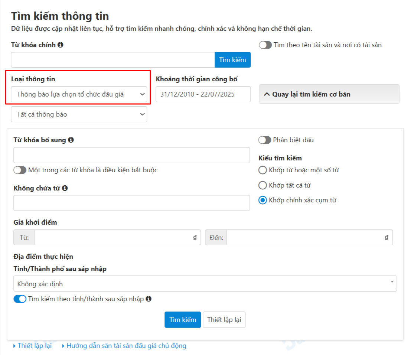
Task: Select Khớp tất cả từ radio option
Action: [262, 185]
